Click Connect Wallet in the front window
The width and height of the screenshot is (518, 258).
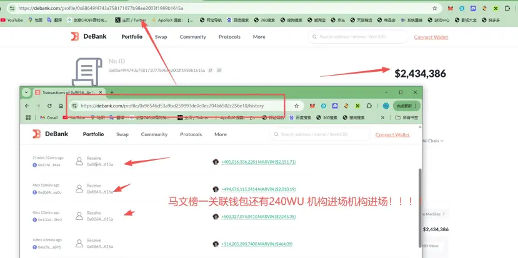point(392,135)
